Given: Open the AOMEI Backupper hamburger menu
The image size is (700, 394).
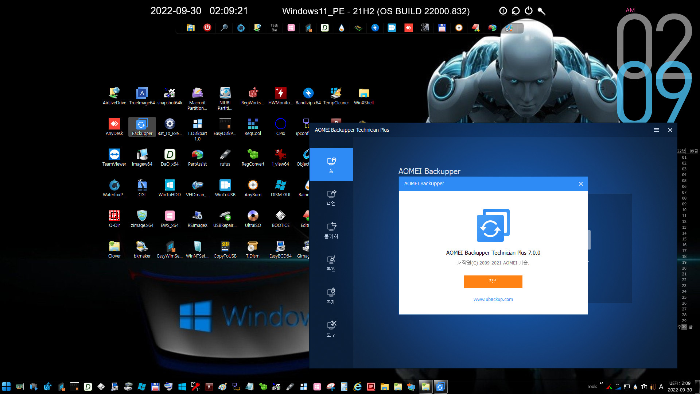Looking at the screenshot, I should pyautogui.click(x=656, y=130).
